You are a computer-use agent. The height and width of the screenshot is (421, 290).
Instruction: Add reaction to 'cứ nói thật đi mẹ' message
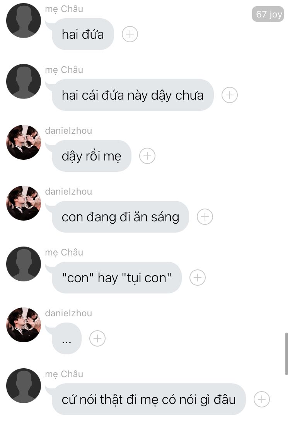[262, 399]
